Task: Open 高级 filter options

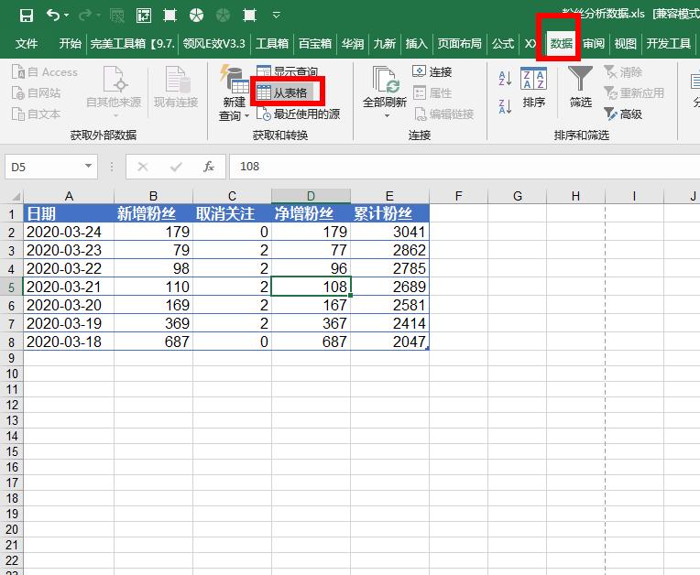Action: [x=623, y=114]
